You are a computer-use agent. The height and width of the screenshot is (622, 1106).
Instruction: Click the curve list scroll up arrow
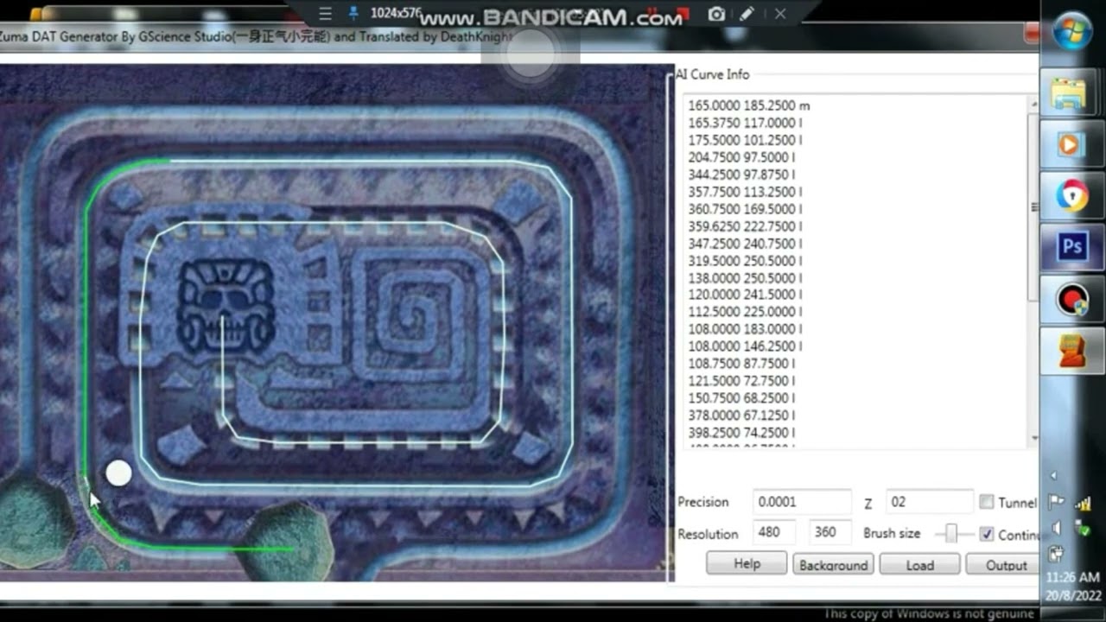[x=1034, y=105]
